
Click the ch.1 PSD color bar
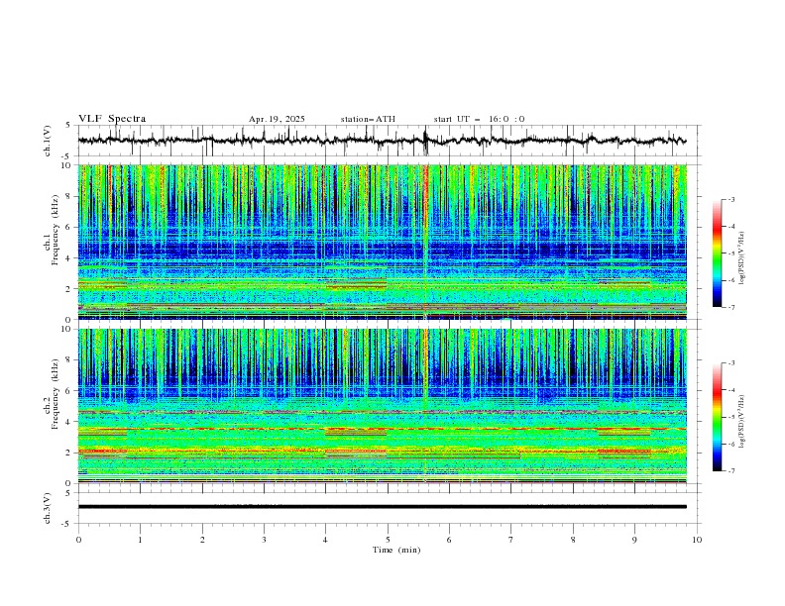[x=718, y=252]
